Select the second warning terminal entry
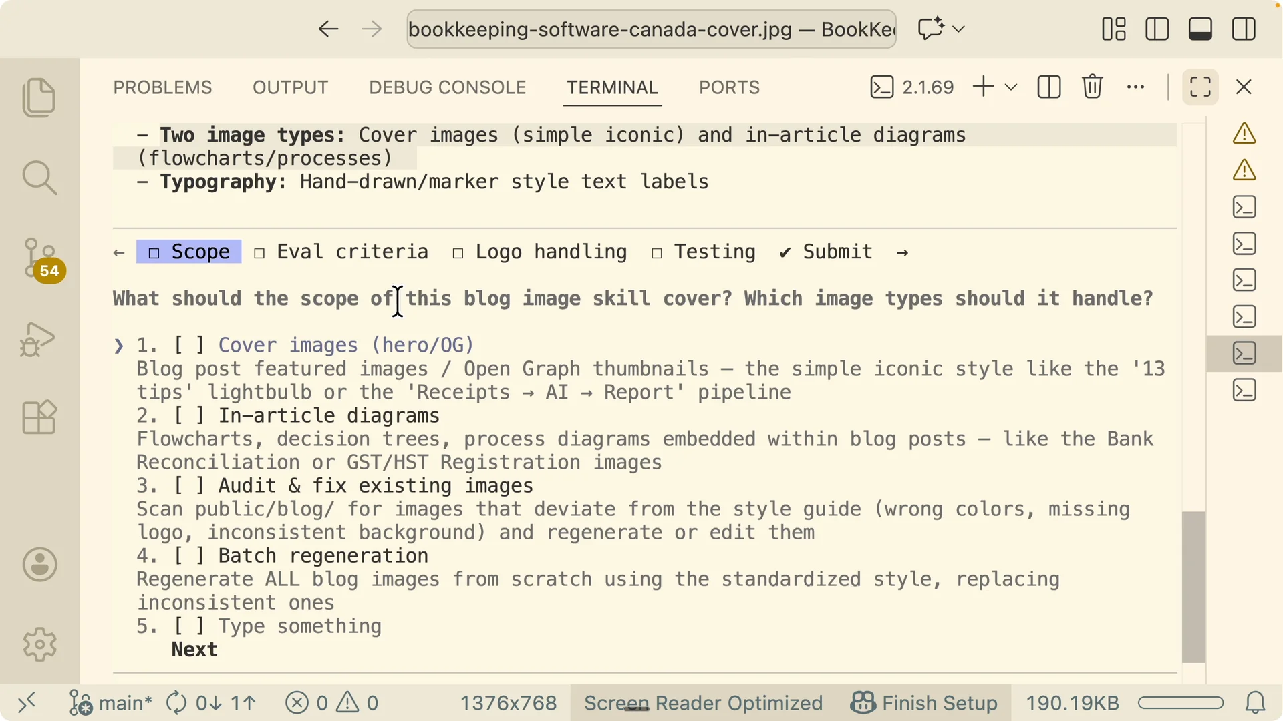Viewport: 1283px width, 721px height. tap(1244, 170)
